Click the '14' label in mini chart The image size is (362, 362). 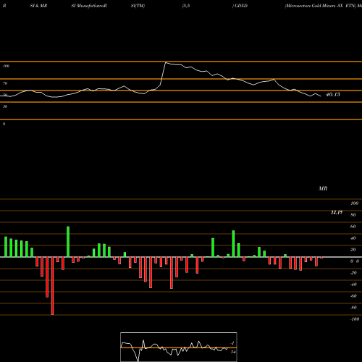click(x=233, y=352)
